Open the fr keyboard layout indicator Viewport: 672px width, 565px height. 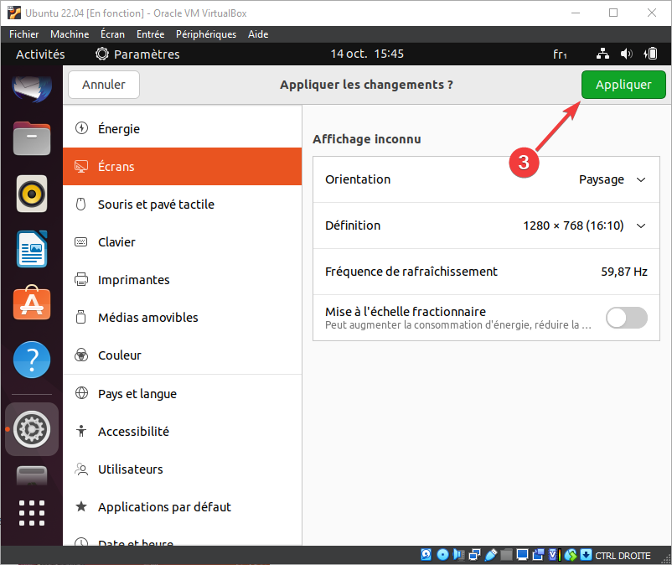[560, 54]
